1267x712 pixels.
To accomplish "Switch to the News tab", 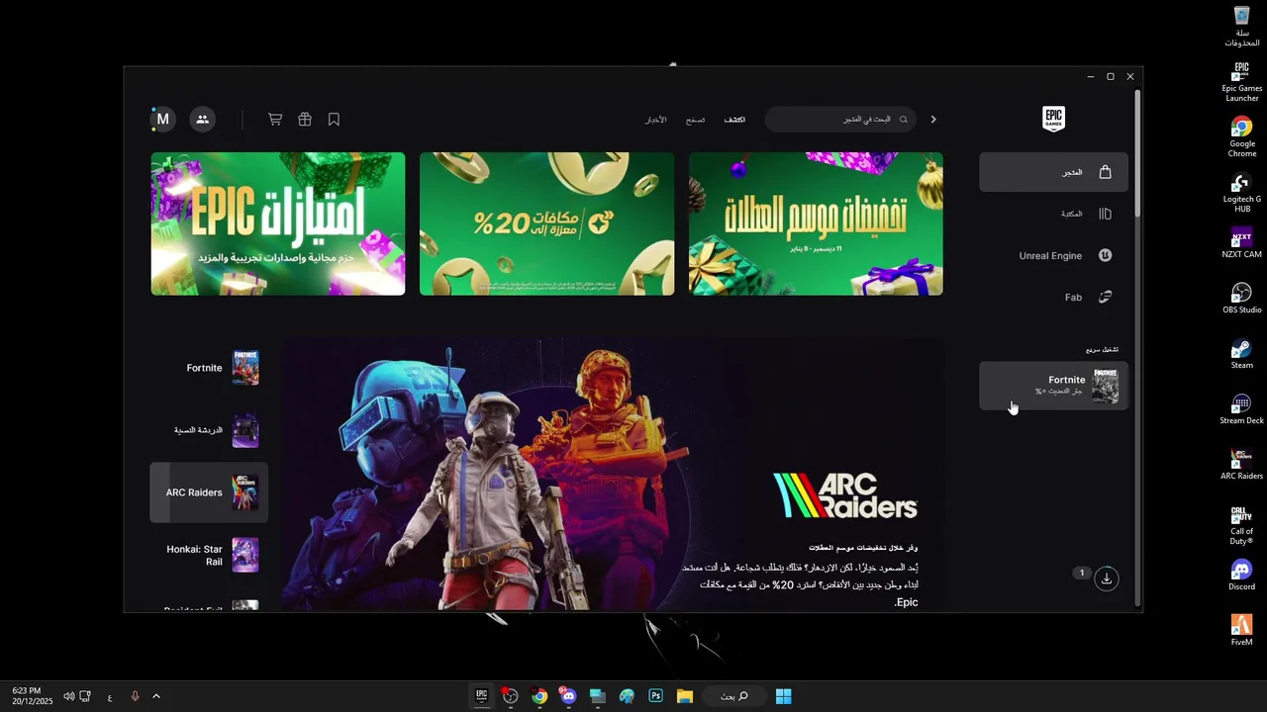I will [656, 120].
